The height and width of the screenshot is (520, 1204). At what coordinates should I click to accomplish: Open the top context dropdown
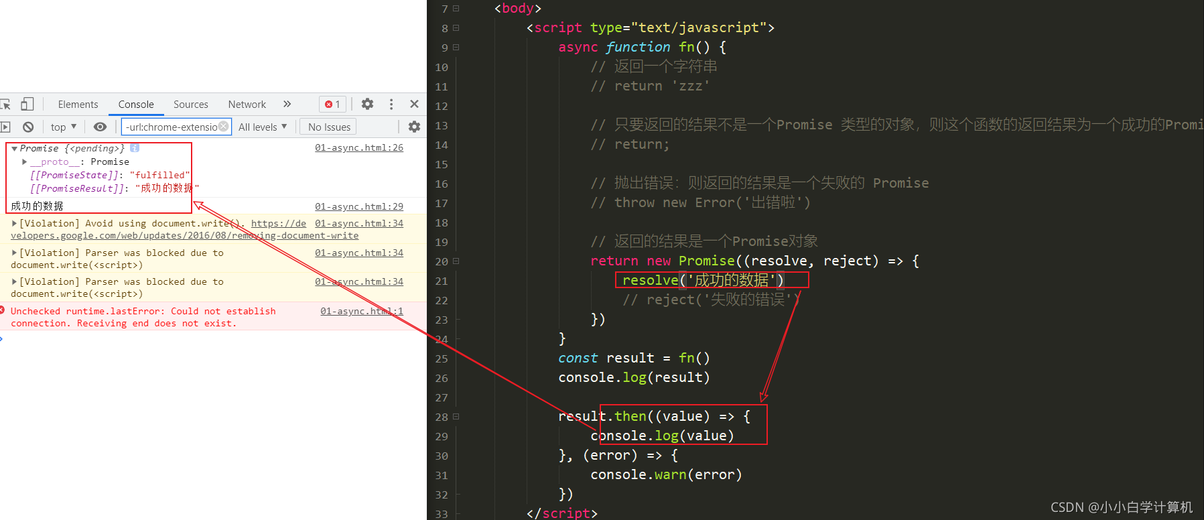(x=64, y=127)
